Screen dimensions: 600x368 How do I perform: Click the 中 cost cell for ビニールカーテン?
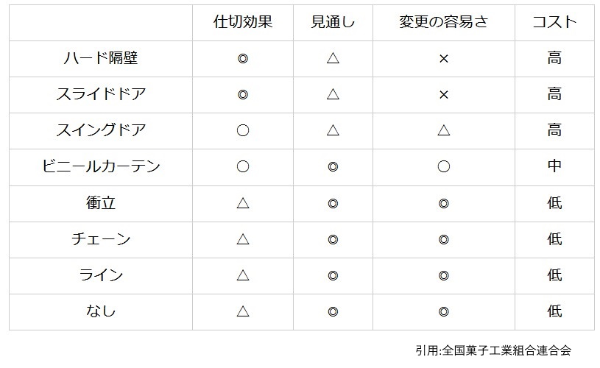[554, 166]
